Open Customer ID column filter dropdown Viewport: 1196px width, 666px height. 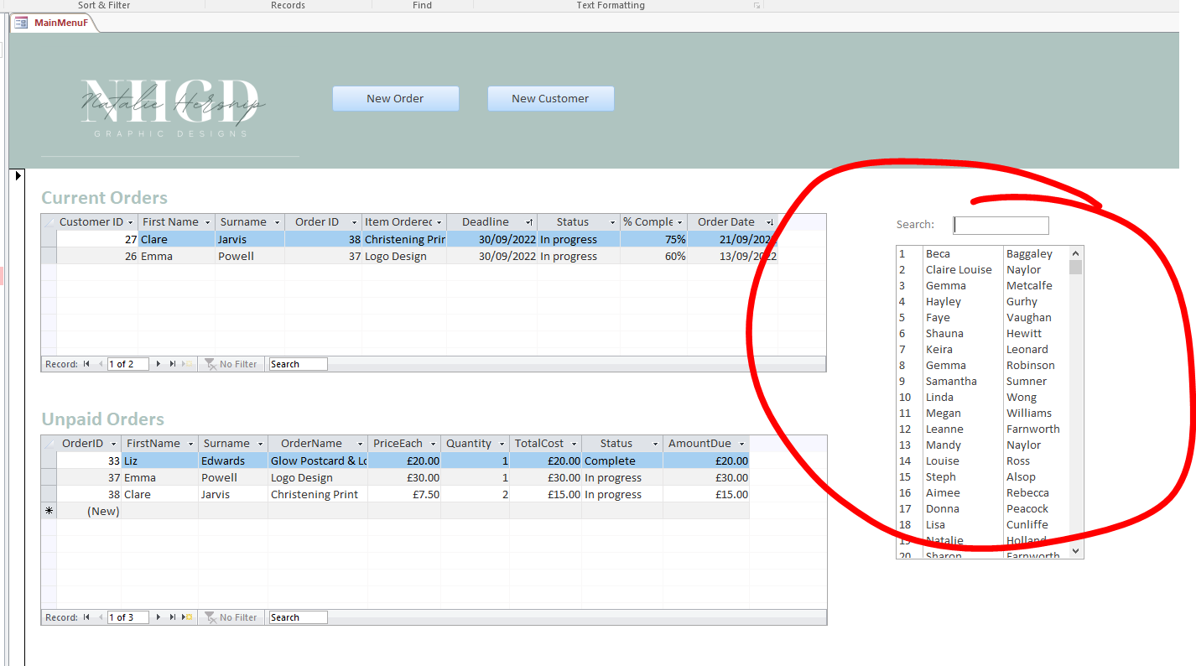[130, 222]
